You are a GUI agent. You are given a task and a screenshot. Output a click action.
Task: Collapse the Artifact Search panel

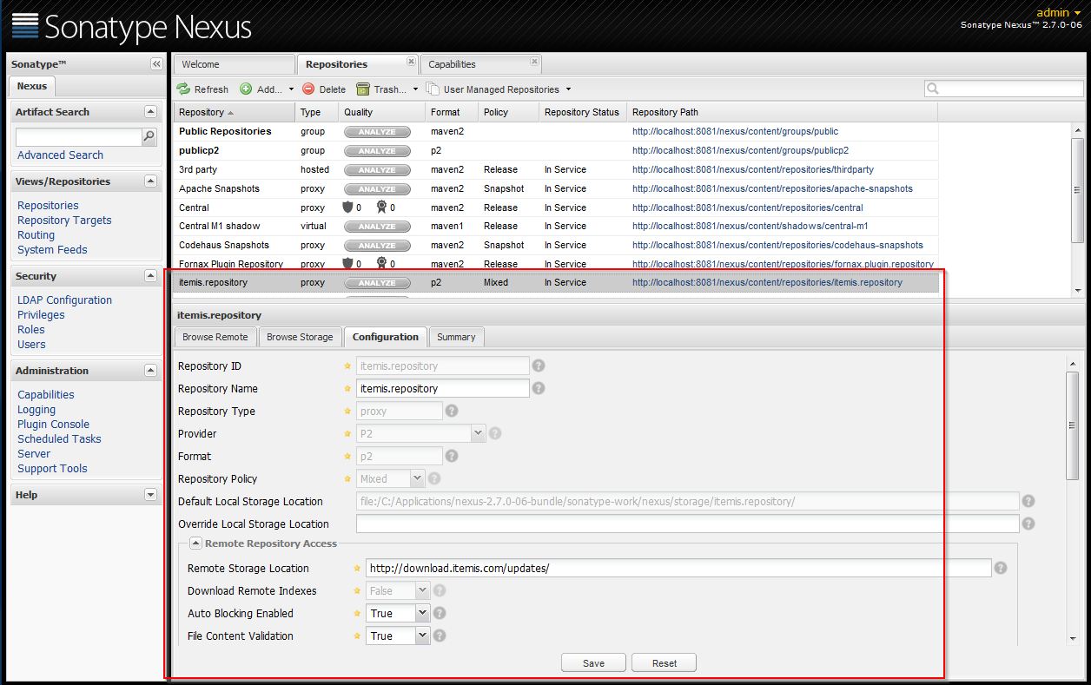click(x=150, y=112)
